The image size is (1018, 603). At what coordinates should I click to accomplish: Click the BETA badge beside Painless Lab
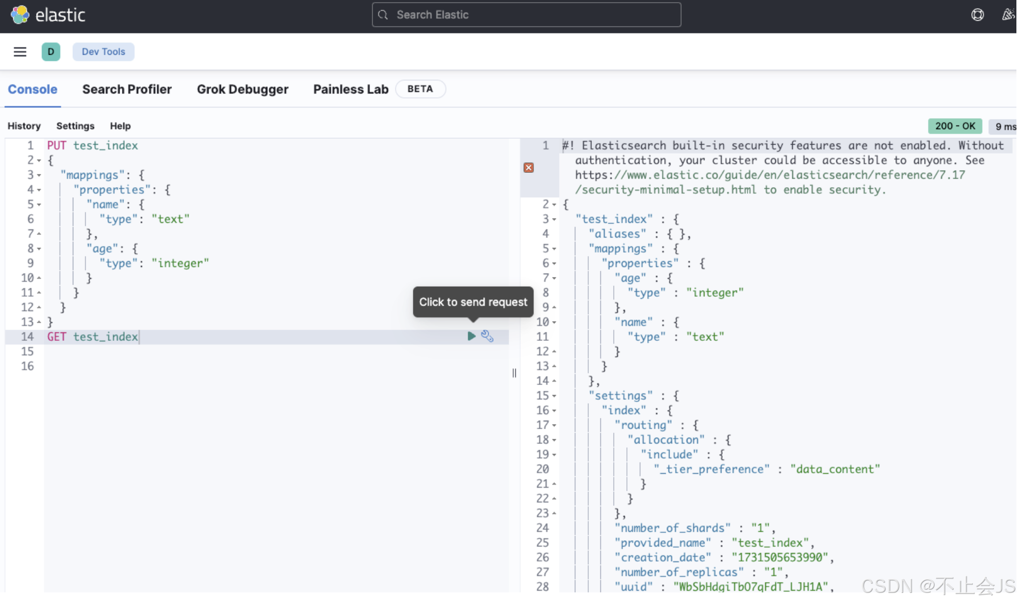pos(420,89)
